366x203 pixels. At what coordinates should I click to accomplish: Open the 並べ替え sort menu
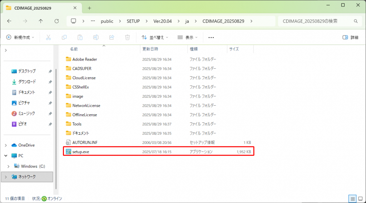tap(155, 37)
